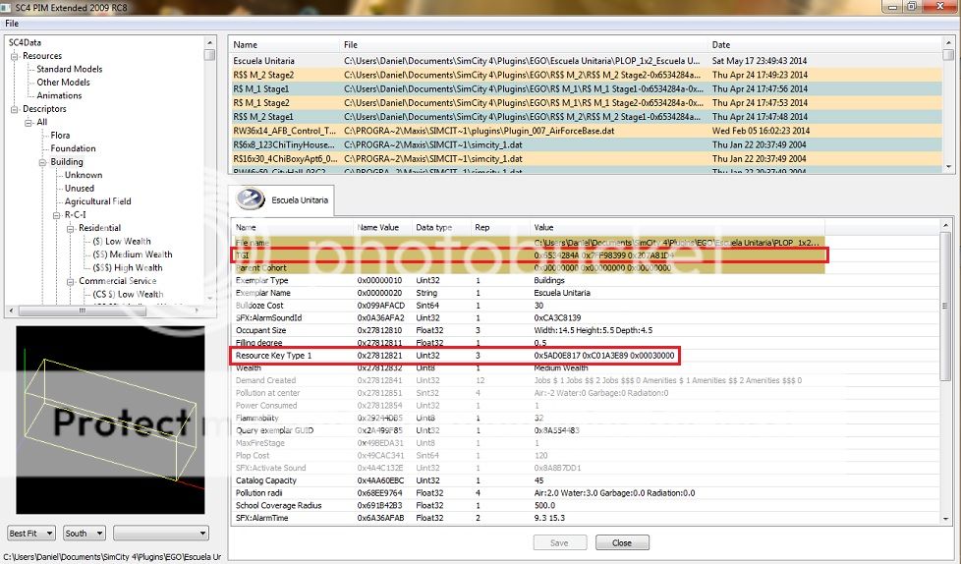Open the South view direction dropdown
Image resolution: width=961 pixels, height=564 pixels.
tap(84, 533)
